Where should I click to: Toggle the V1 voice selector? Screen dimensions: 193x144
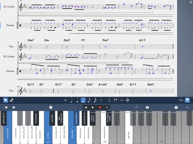click(x=51, y=107)
